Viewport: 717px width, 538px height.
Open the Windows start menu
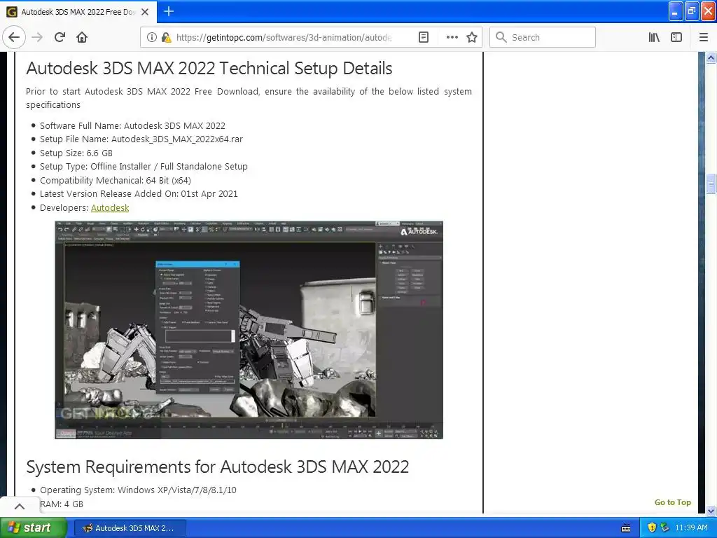pyautogui.click(x=33, y=528)
